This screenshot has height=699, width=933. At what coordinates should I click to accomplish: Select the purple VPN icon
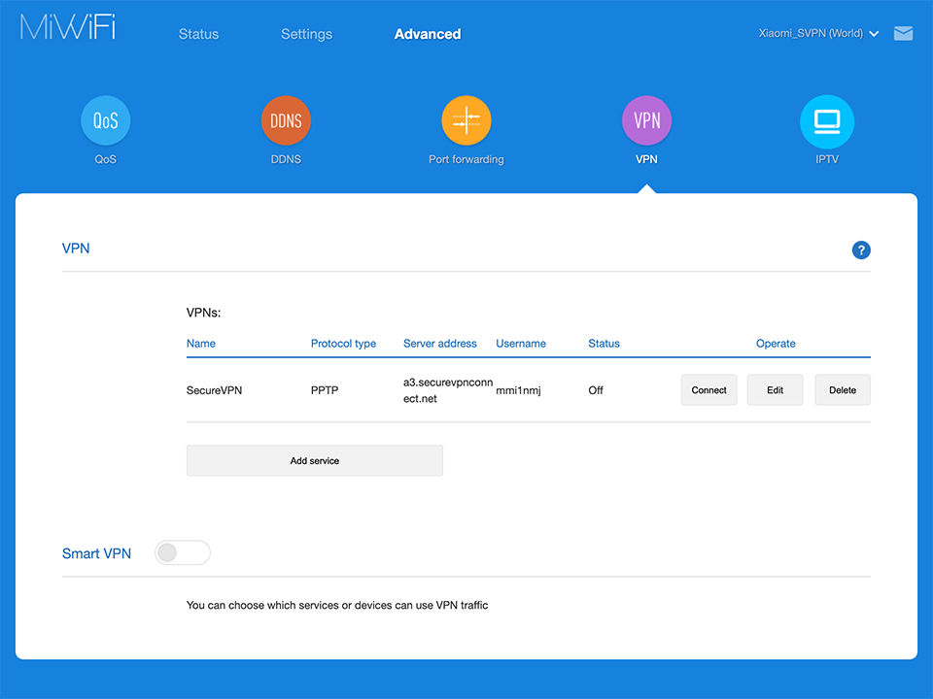pos(646,120)
